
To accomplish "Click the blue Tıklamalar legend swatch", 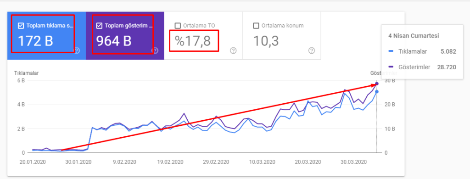I will [391, 52].
